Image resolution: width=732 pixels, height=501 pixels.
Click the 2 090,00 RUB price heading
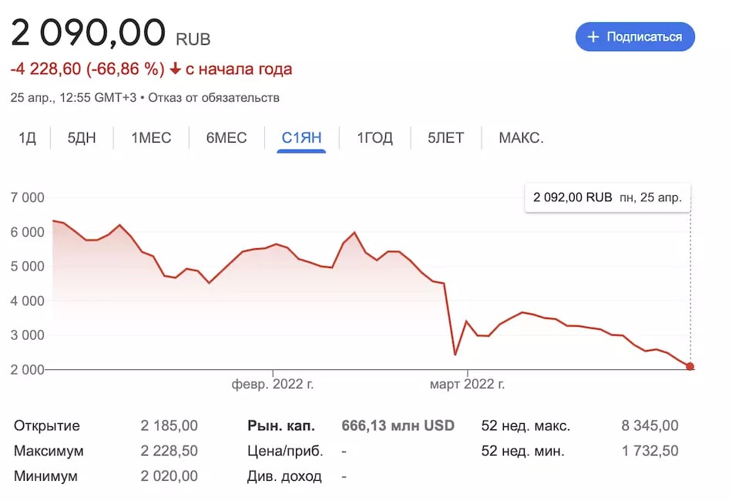111,32
